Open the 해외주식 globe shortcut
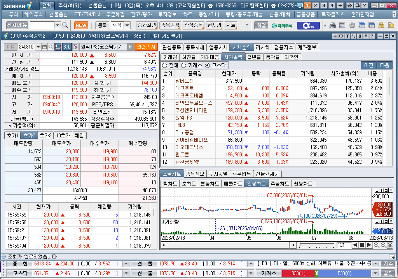The image size is (398, 279). click(x=282, y=26)
